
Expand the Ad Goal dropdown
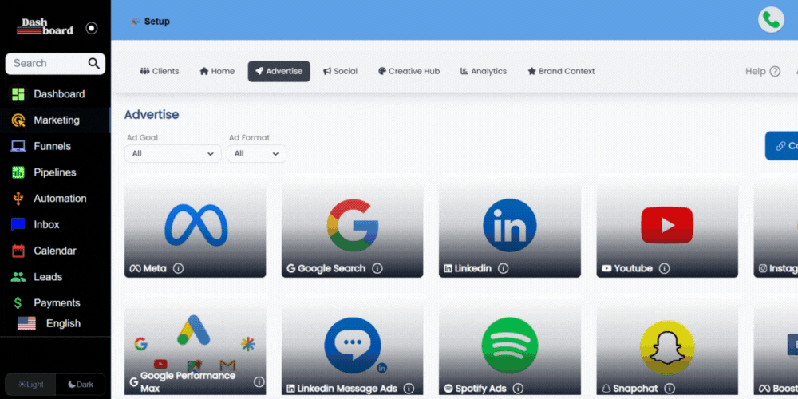[173, 153]
